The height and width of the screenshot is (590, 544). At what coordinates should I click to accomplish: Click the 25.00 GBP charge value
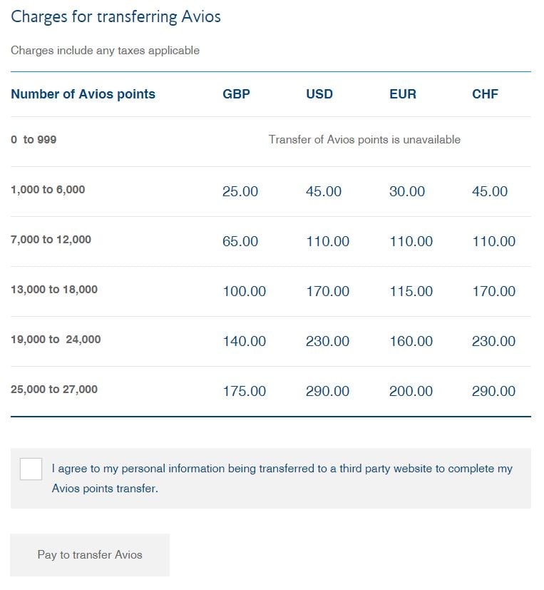tap(240, 191)
